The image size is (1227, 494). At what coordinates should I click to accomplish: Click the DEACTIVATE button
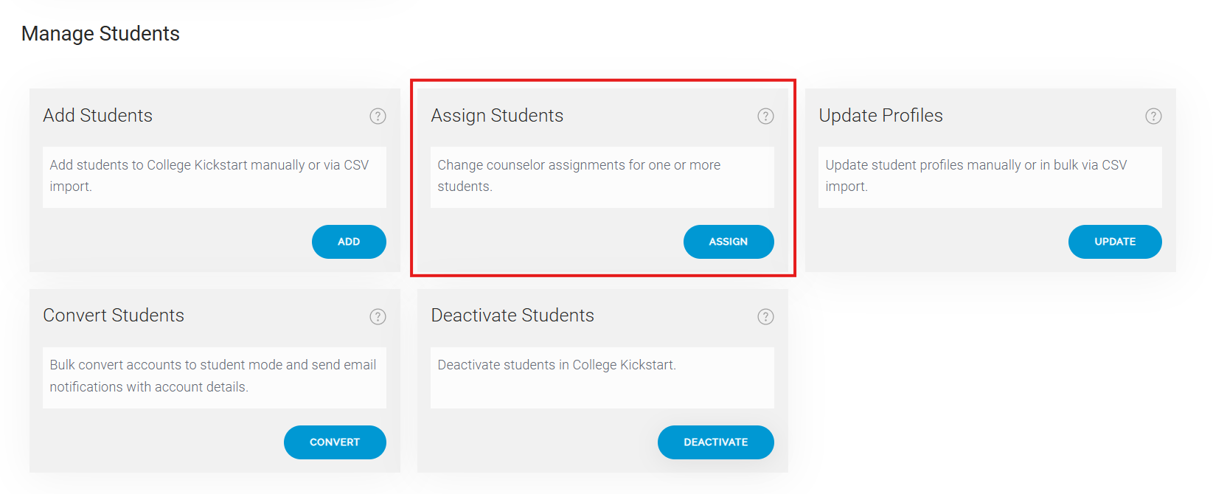click(x=716, y=442)
